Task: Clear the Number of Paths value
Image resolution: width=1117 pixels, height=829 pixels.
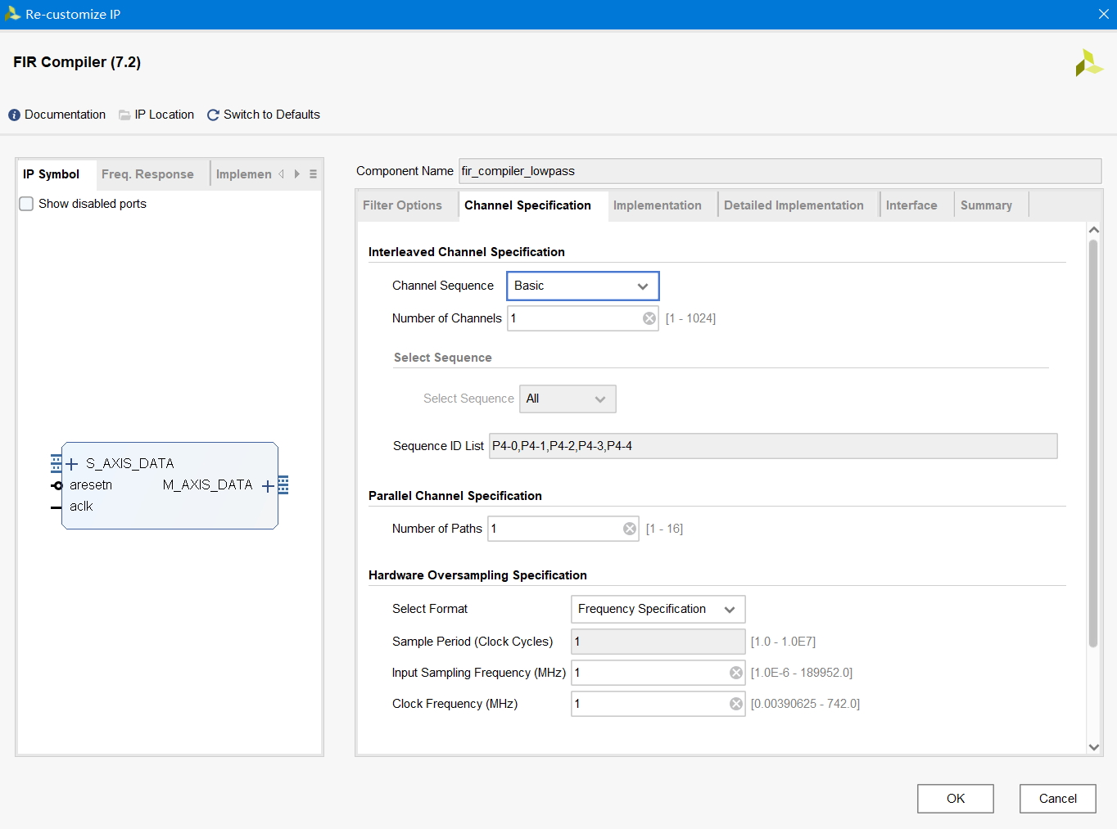Action: coord(630,529)
